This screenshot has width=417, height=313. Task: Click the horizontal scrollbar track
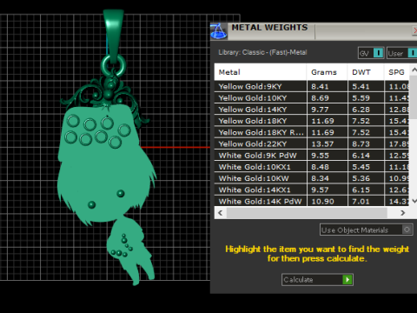(x=307, y=213)
